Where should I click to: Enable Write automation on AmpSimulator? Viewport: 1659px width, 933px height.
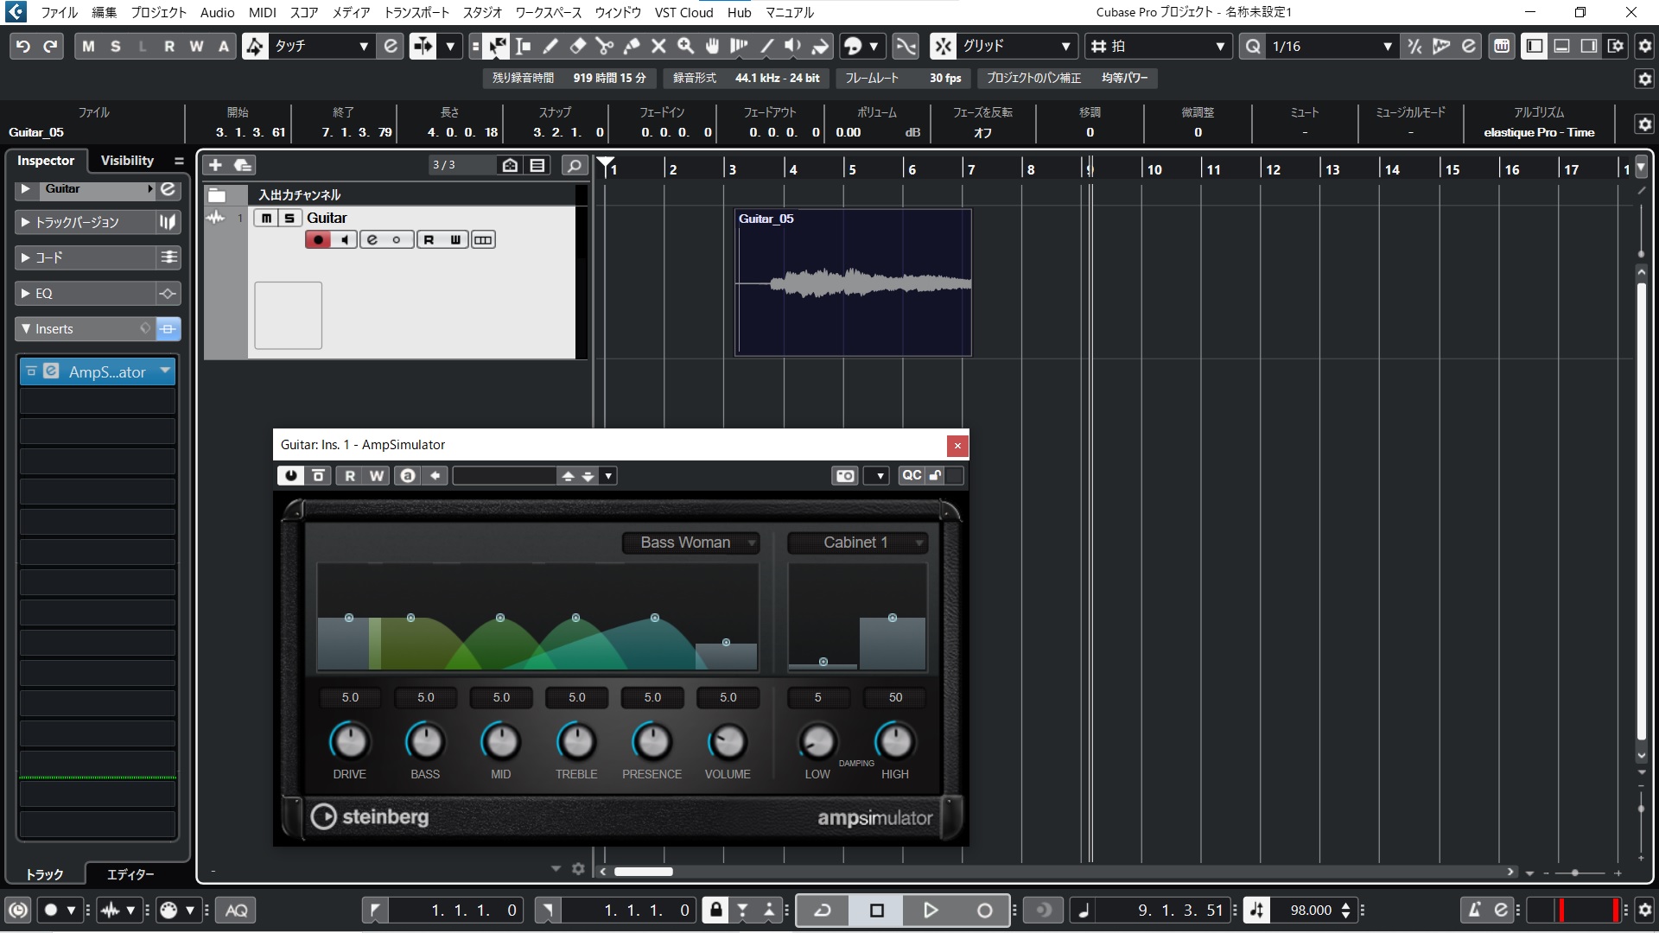375,475
